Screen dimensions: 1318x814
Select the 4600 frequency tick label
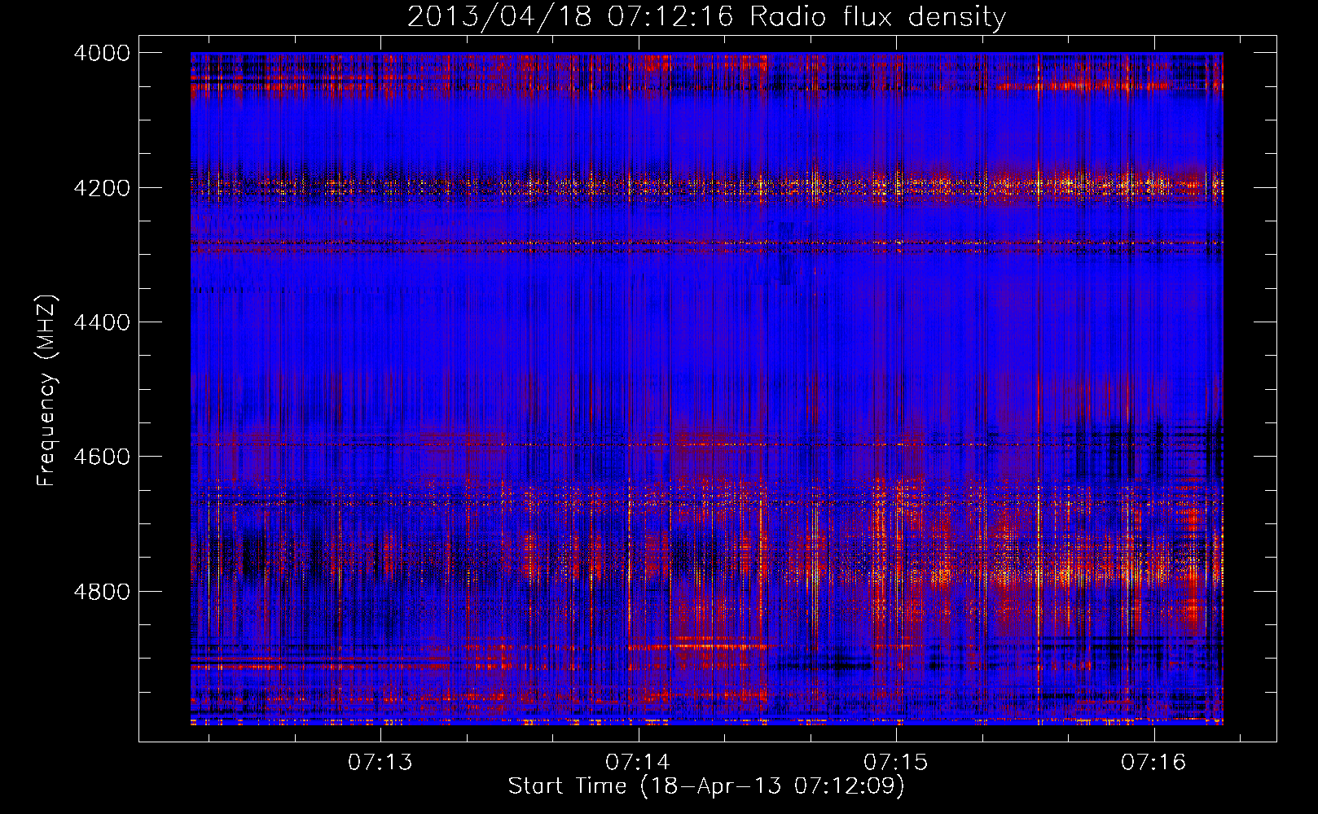pyautogui.click(x=102, y=457)
